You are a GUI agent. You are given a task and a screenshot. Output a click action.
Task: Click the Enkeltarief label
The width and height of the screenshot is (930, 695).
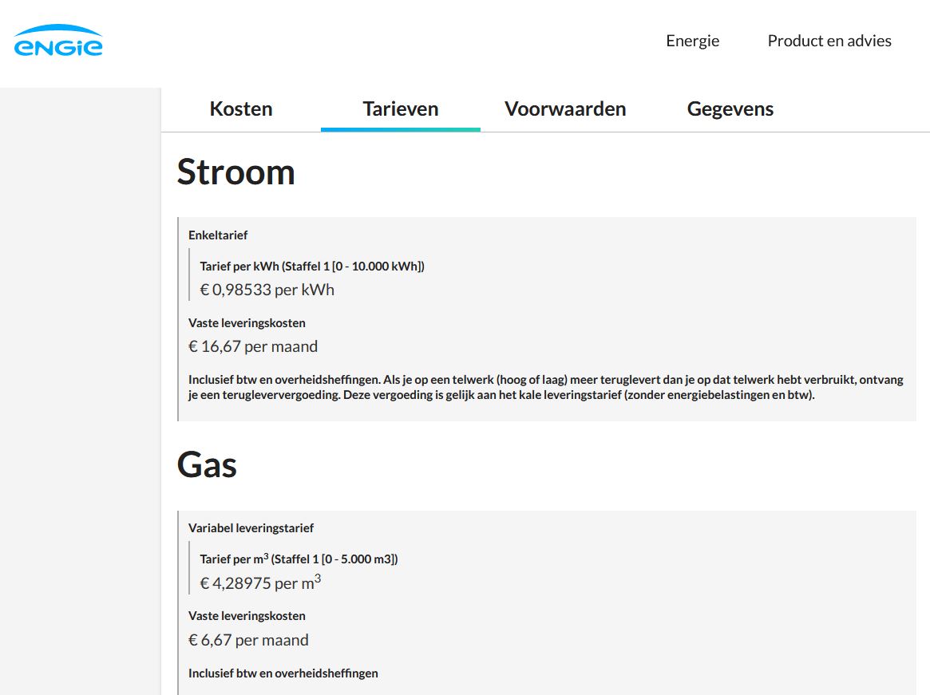pos(218,235)
